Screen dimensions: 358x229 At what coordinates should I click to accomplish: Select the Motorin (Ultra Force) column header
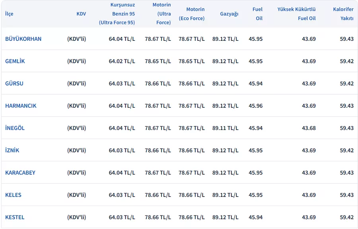coord(162,14)
